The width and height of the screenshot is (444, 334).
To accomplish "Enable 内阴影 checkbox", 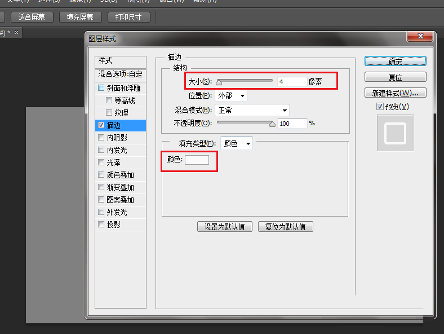I will (101, 138).
